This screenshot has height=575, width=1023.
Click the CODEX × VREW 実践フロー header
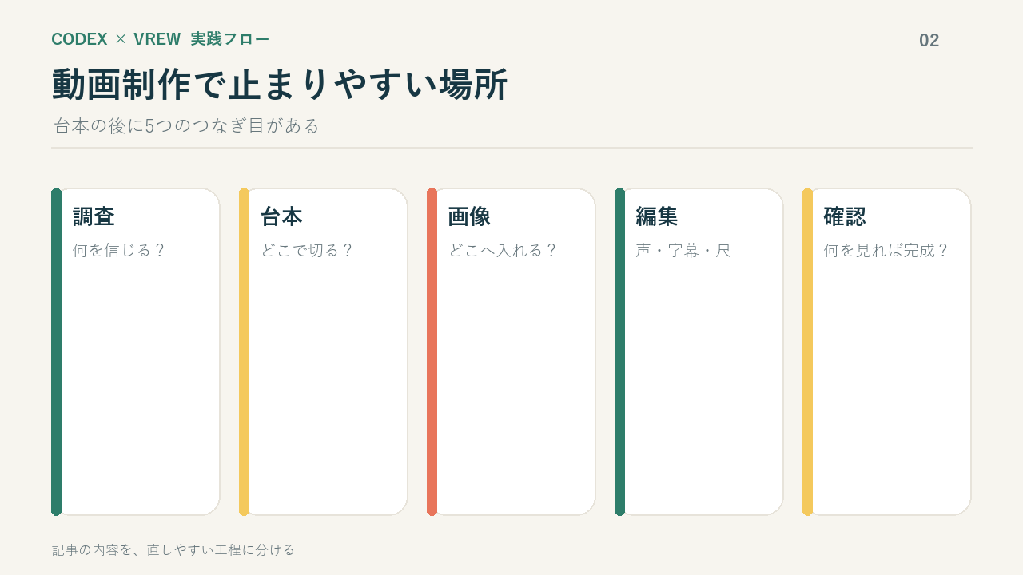point(161,39)
